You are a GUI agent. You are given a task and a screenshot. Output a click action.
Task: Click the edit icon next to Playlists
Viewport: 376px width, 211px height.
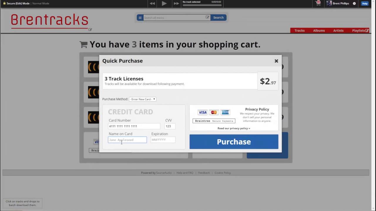tap(367, 30)
